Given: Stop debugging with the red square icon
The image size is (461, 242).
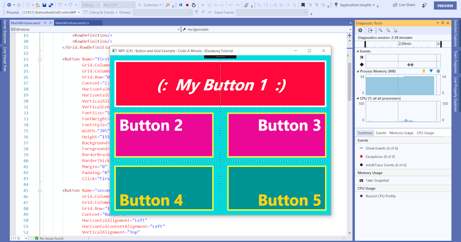Looking at the screenshot, I should 187,5.
